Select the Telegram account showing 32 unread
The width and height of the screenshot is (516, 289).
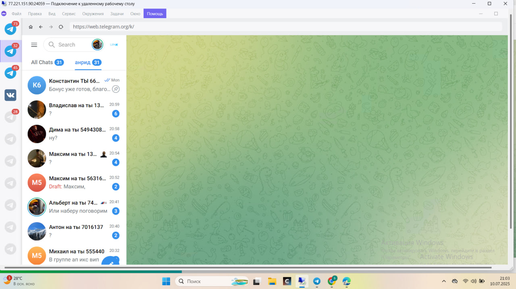pyautogui.click(x=10, y=51)
